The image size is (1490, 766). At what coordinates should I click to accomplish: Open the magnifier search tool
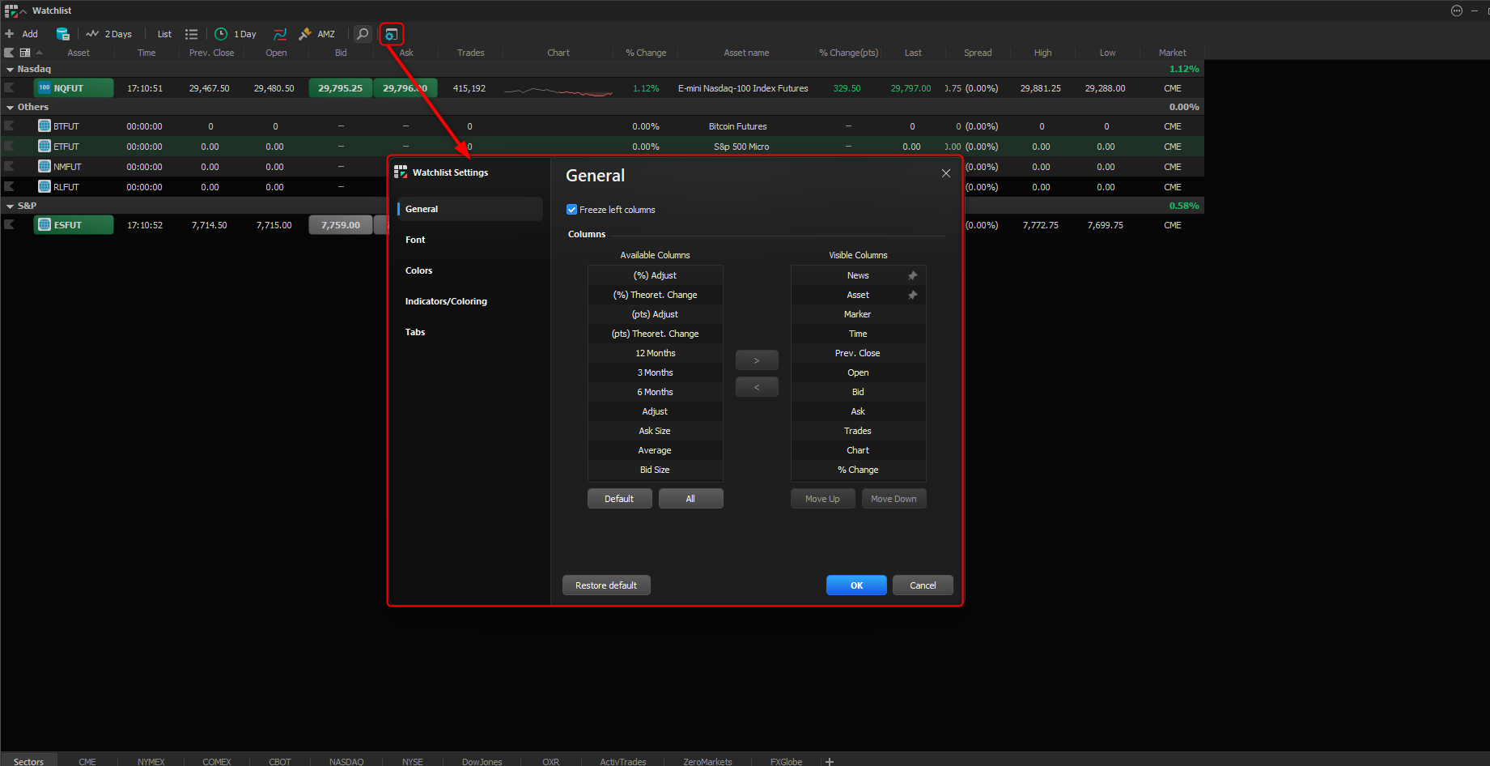click(363, 34)
